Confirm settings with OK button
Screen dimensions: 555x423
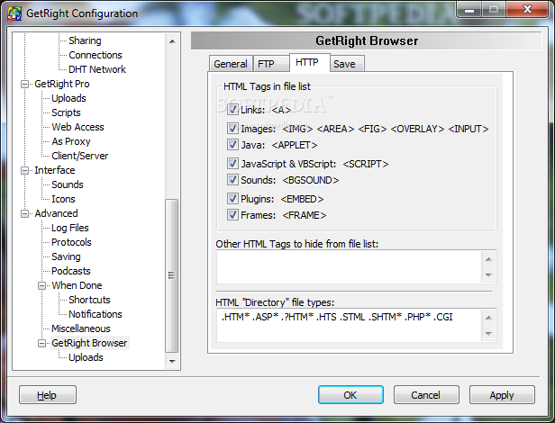[350, 395]
